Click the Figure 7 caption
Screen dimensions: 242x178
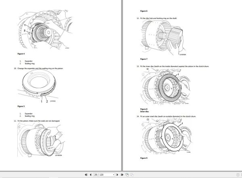click(144, 59)
